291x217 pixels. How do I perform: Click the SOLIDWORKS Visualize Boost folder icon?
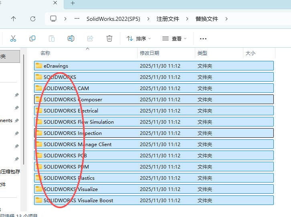(39, 200)
